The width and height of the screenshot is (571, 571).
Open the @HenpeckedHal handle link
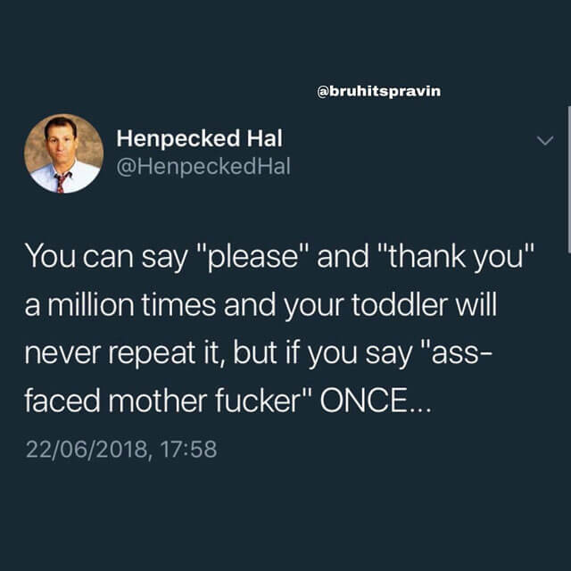tap(203, 167)
